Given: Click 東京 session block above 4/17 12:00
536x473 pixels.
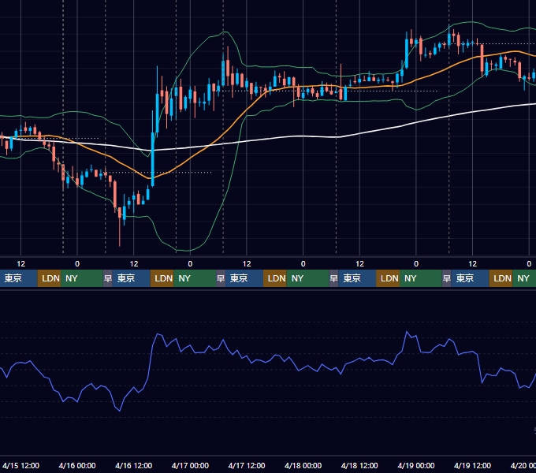Looking at the screenshot, I should [244, 278].
